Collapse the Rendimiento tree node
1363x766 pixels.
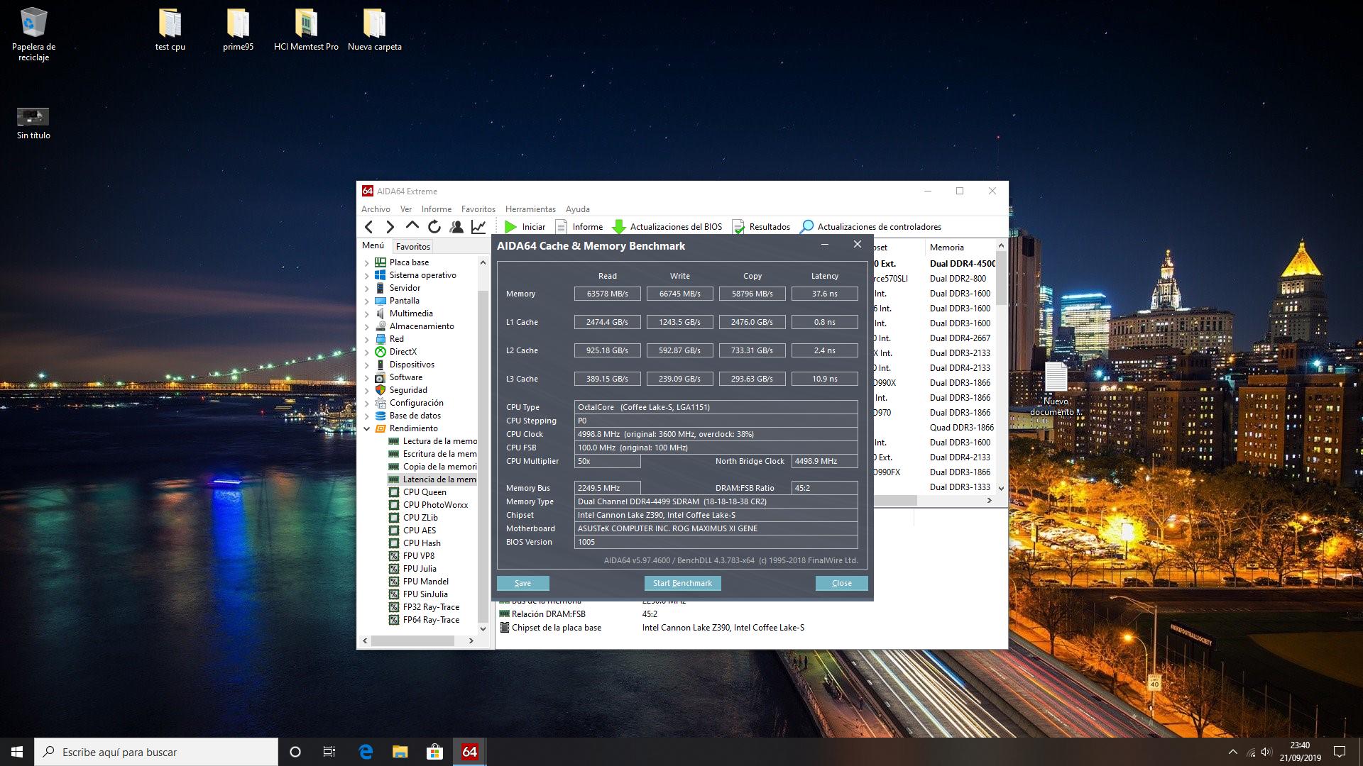click(x=367, y=429)
